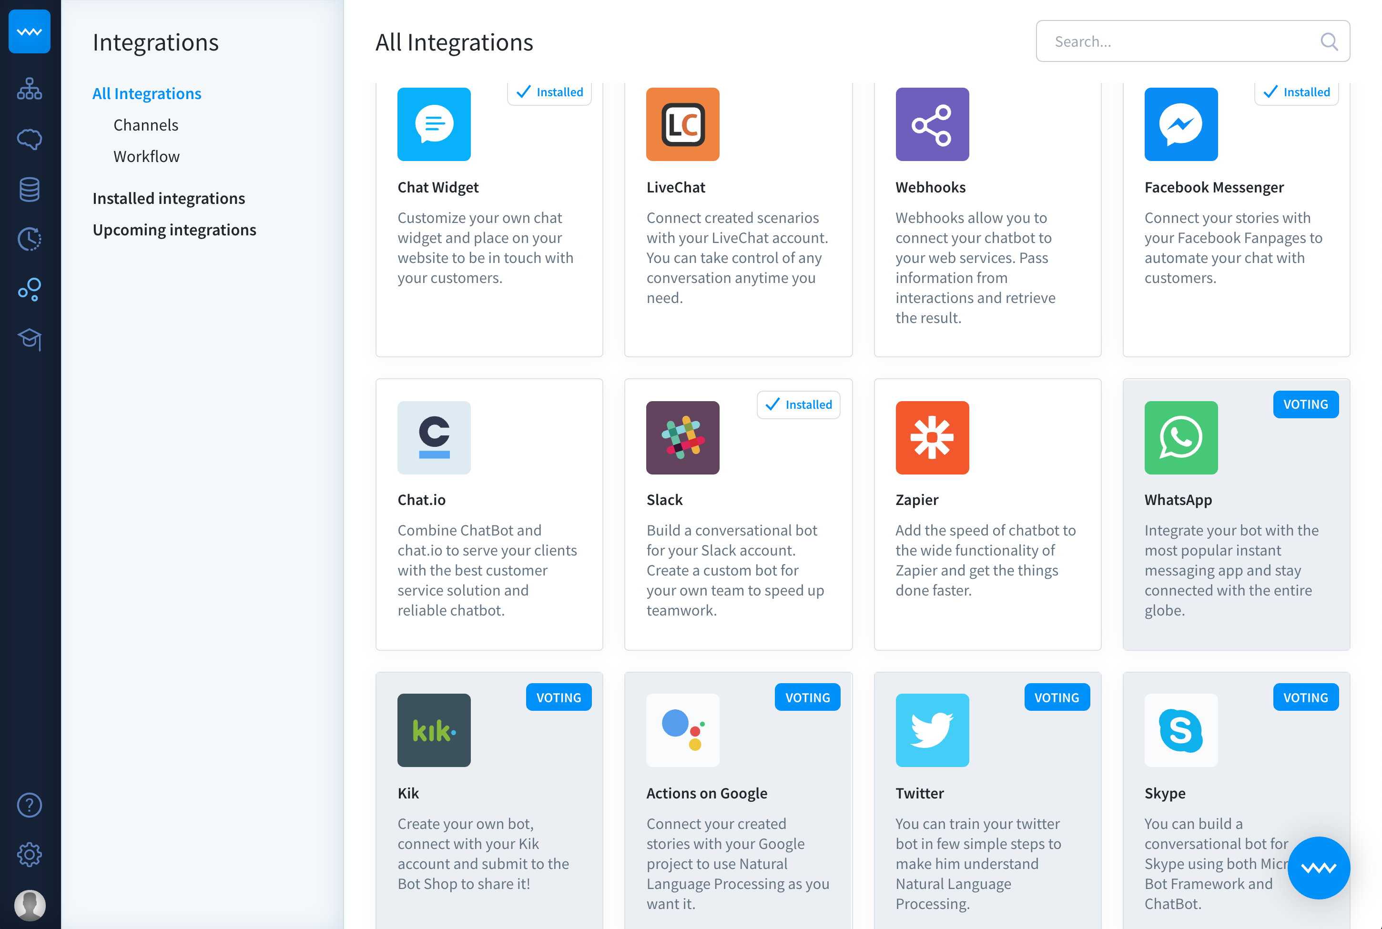
Task: Open the Zapier title
Action: coord(917,499)
